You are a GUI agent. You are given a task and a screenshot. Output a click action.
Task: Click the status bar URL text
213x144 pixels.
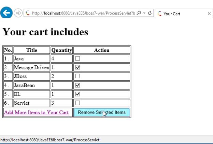[x=50, y=140]
